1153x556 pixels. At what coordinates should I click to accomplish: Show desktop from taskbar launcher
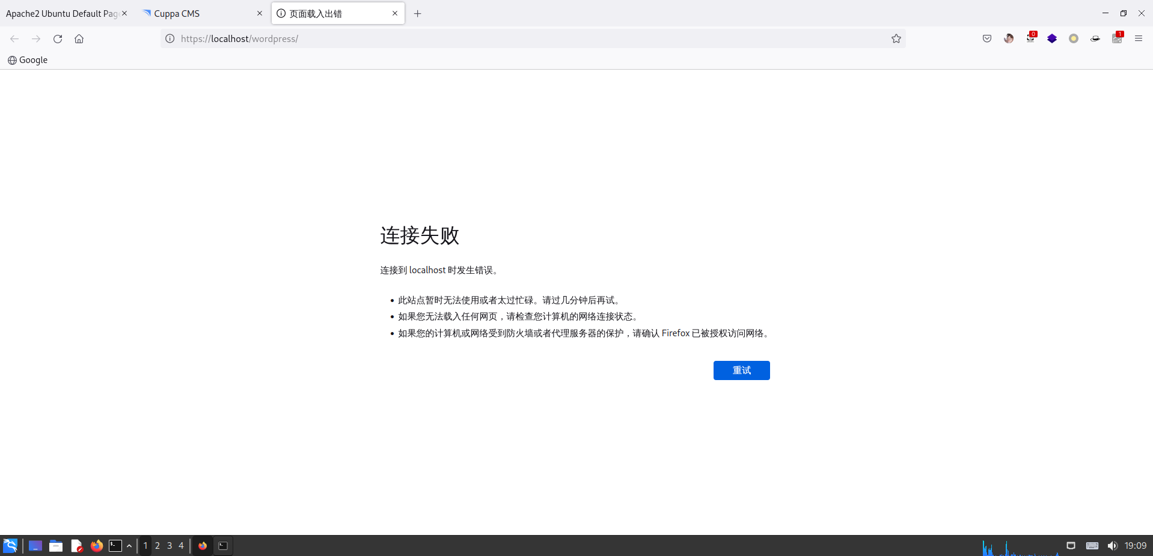point(35,546)
